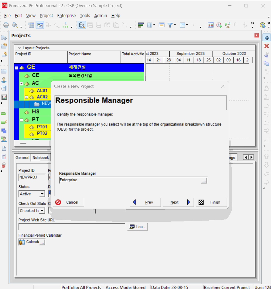Open the Tools menu
The image size is (271, 289).
point(85,16)
